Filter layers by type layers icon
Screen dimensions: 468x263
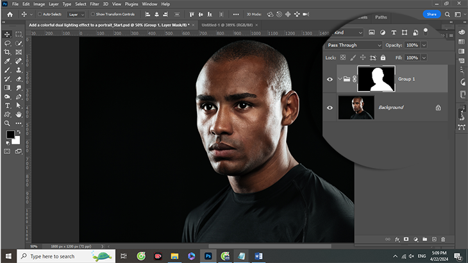394,33
